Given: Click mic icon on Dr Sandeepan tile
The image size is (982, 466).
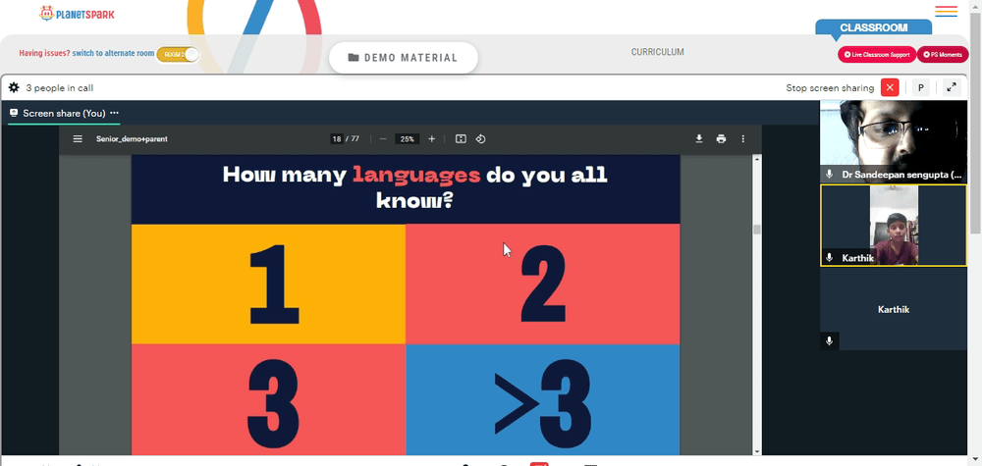Looking at the screenshot, I should (830, 174).
